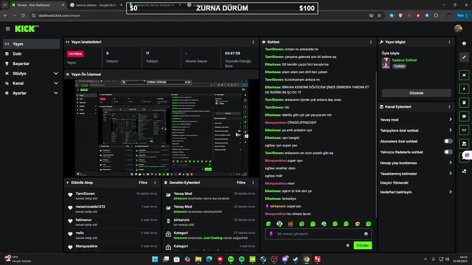Open chat settings gear next to Gönder
472x265 pixels.
click(348, 245)
